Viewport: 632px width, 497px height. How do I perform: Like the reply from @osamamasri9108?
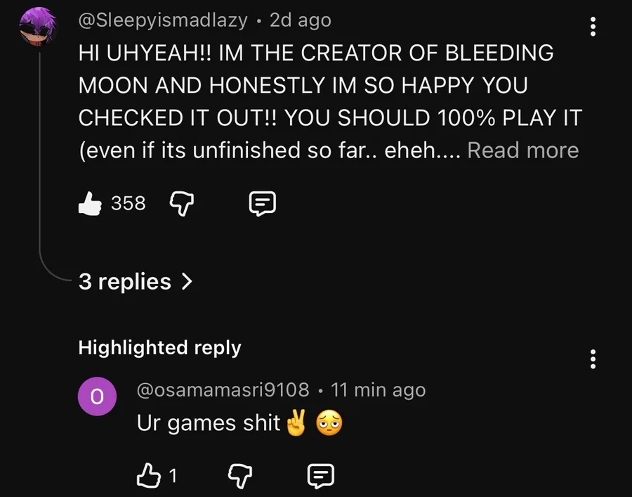pyautogui.click(x=147, y=477)
